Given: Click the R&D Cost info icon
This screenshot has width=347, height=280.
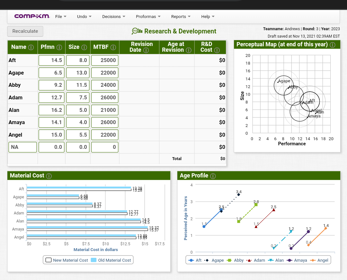Looking at the screenshot, I should (217, 50).
